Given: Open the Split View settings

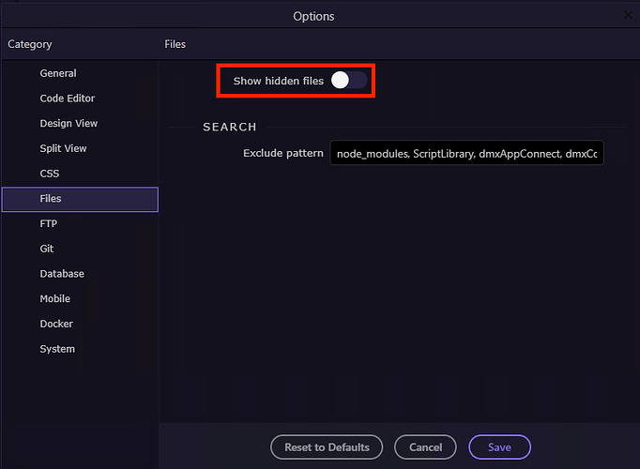Looking at the screenshot, I should [63, 148].
